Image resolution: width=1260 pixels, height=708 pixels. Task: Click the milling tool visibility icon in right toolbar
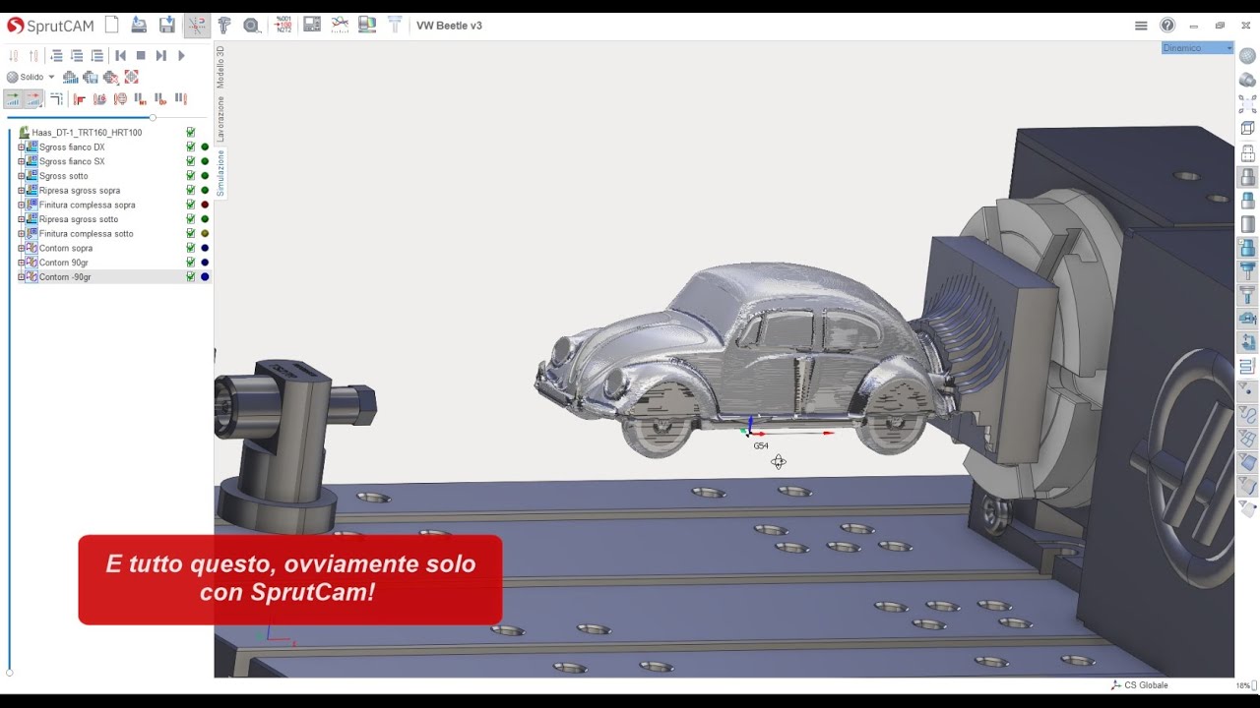[1247, 270]
